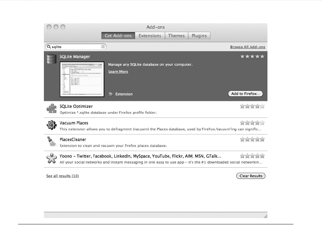The image size is (321, 225).
Task: Click 'This extension allows you to defragment' description
Action: click(160, 129)
